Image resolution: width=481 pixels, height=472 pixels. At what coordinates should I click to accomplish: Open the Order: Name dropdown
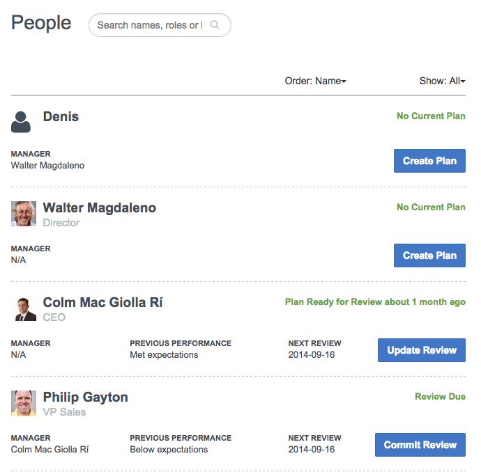point(315,81)
